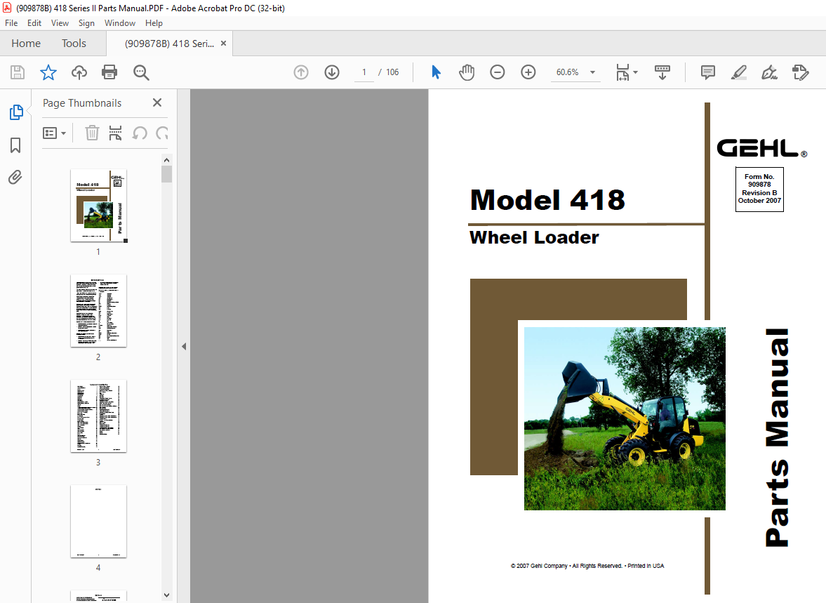Image resolution: width=826 pixels, height=603 pixels.
Task: Open the Sign menu
Action: pyautogui.click(x=86, y=23)
